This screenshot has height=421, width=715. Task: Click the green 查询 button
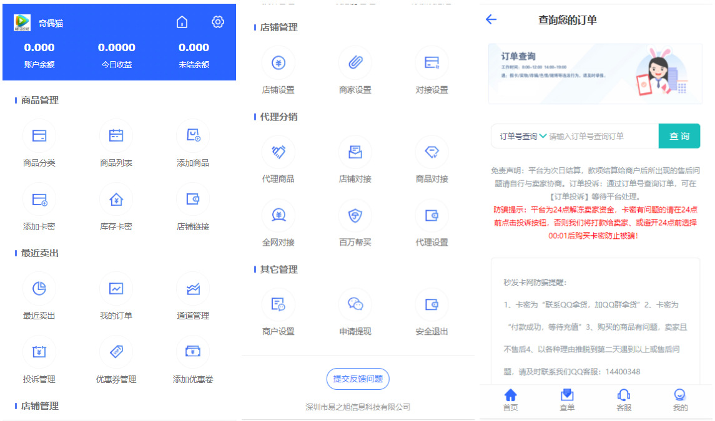679,136
